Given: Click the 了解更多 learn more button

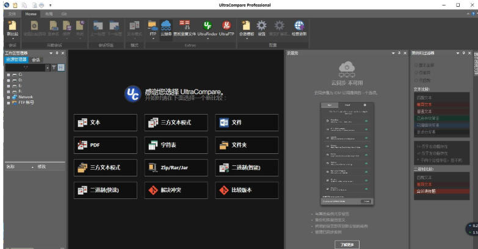Looking at the screenshot, I should point(347,245).
